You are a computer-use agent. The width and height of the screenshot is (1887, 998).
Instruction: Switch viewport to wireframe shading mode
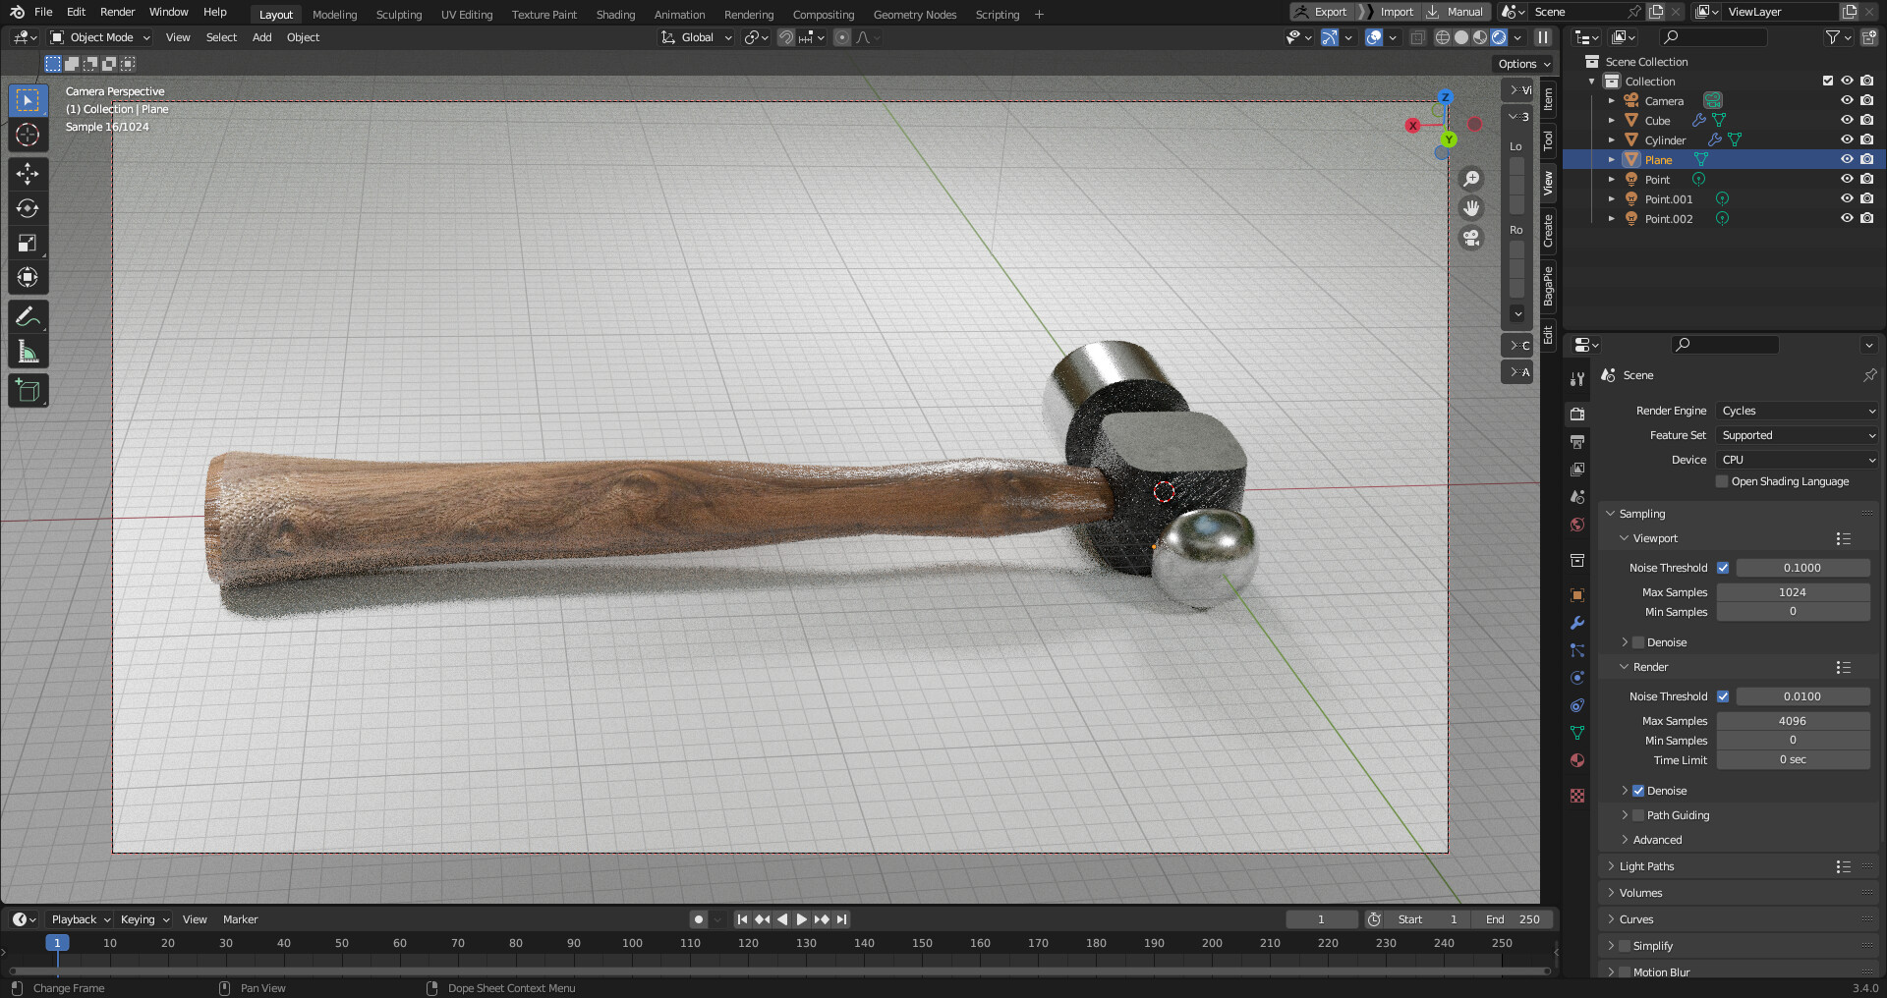1443,37
